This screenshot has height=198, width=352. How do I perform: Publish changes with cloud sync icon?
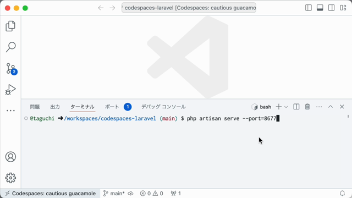click(x=131, y=193)
